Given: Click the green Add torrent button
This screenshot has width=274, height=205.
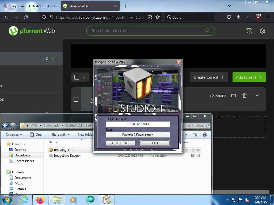Looking at the screenshot, I should [x=249, y=77].
